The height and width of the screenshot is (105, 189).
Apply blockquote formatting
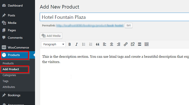97,44
